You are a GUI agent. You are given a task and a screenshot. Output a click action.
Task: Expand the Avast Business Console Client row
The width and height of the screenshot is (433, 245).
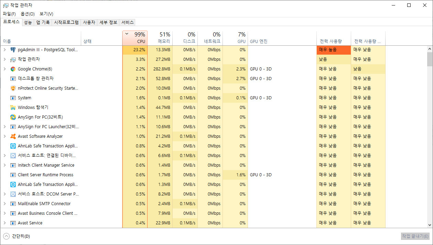point(4,213)
